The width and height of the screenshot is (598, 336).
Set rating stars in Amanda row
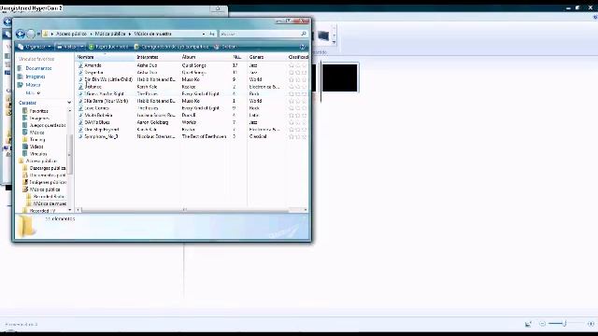click(x=298, y=65)
